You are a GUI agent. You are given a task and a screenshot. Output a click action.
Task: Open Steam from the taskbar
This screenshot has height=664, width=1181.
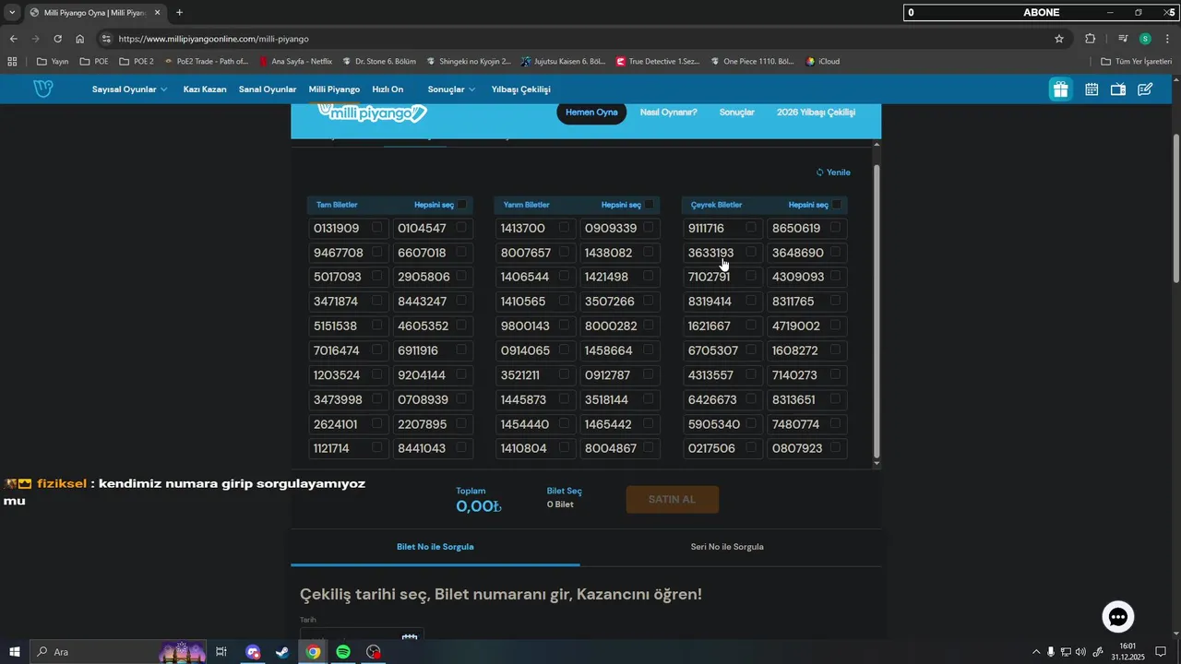pos(281,652)
